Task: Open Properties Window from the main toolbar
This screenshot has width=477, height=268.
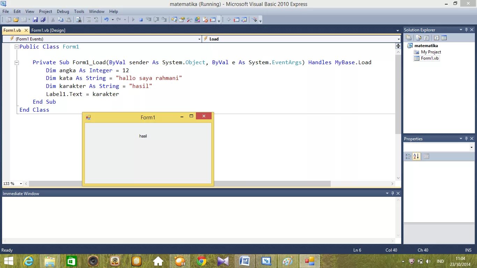Action: 182,20
